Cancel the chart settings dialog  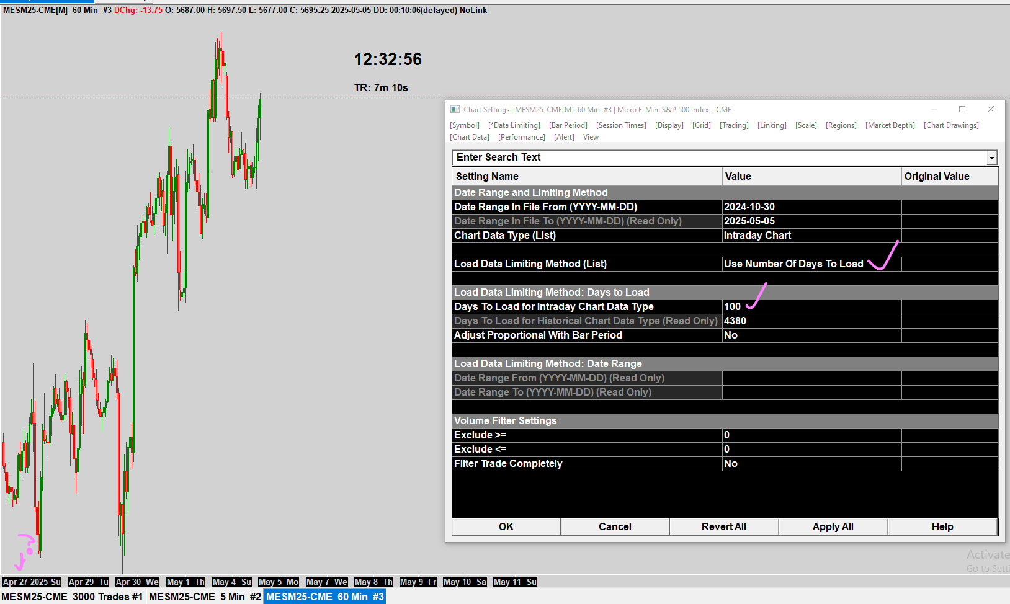(615, 526)
